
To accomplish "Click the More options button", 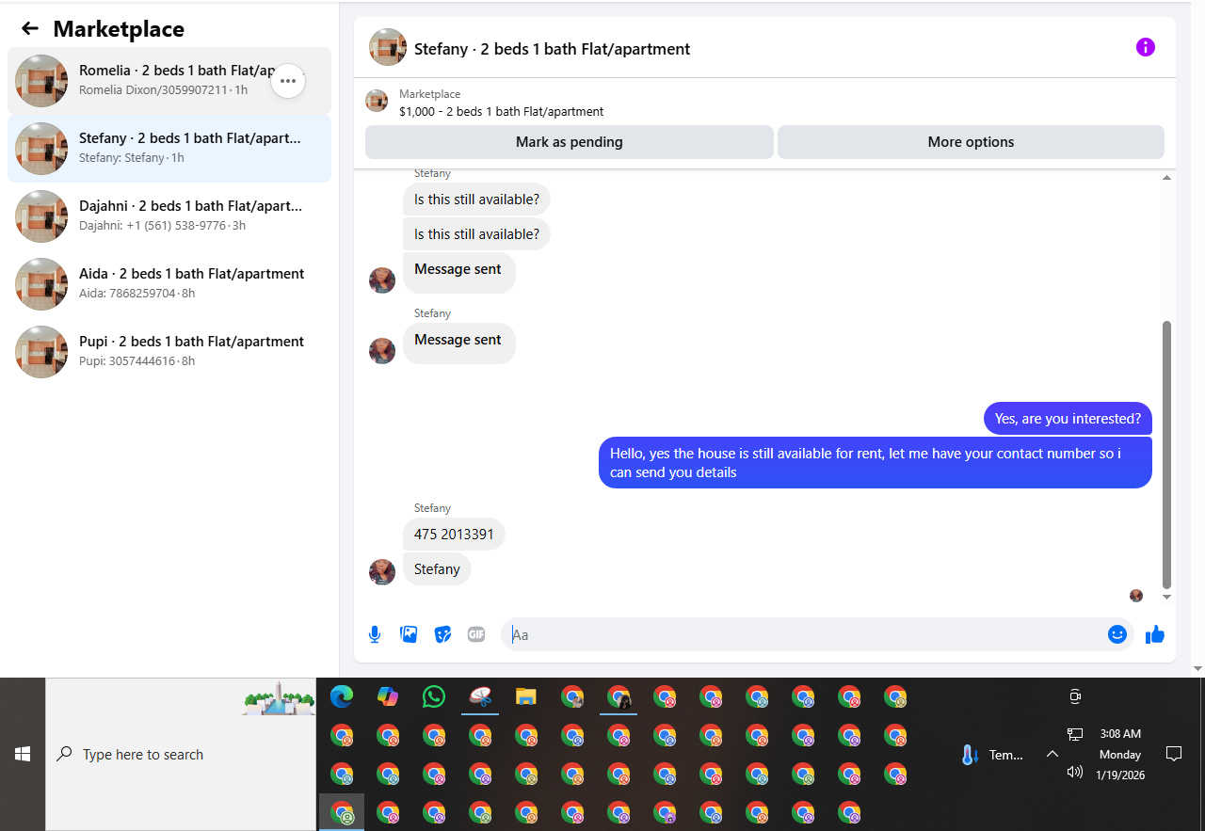I will (971, 142).
